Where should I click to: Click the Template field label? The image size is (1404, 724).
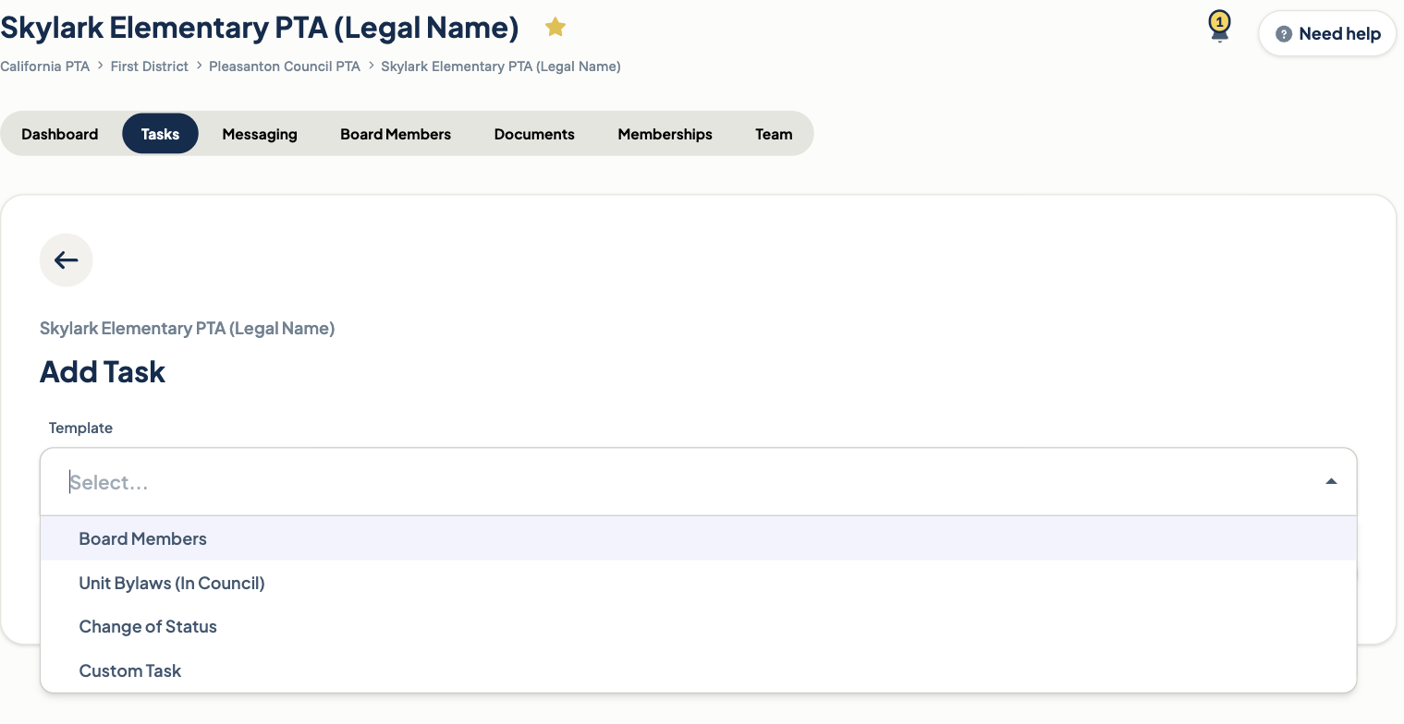point(80,428)
